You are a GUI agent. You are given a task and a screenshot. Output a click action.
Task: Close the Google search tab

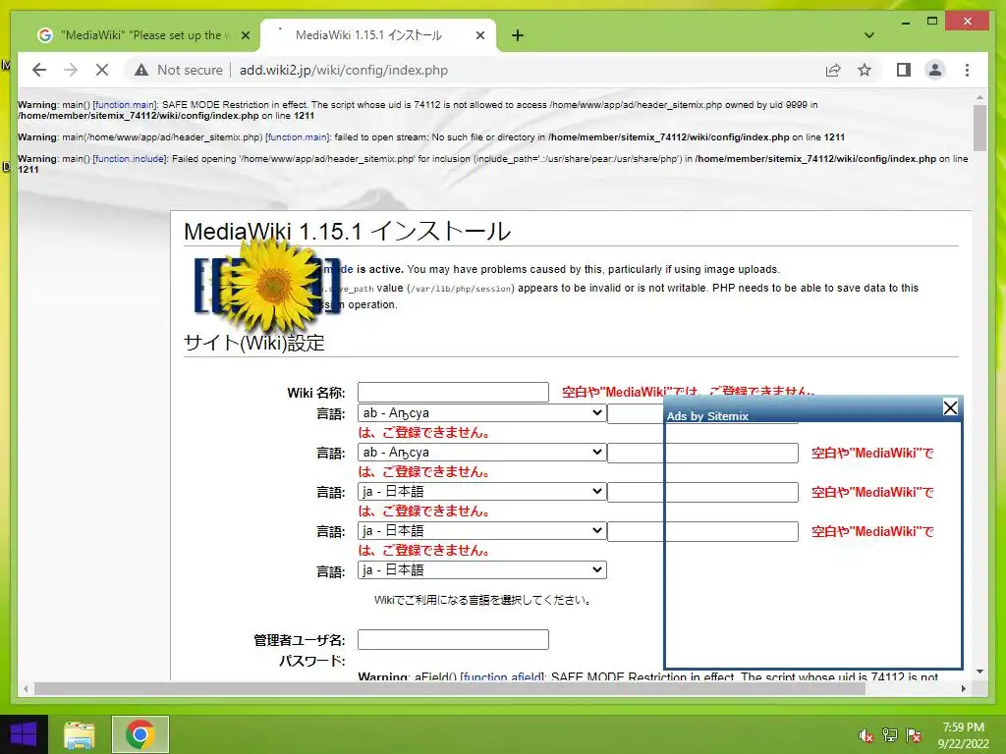click(245, 35)
